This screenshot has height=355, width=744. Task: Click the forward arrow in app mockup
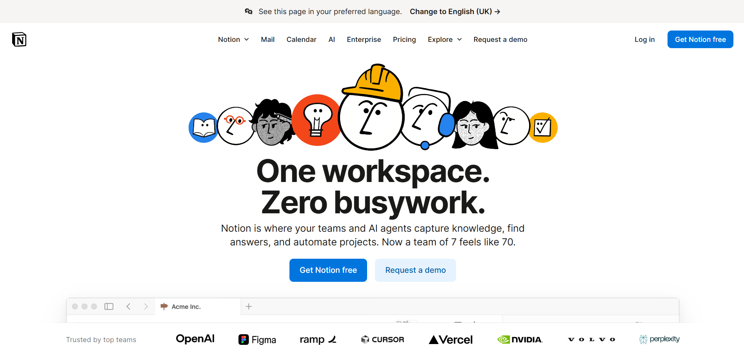click(x=146, y=306)
